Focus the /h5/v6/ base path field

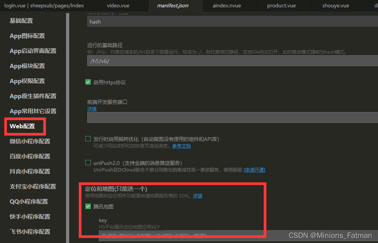[232, 61]
